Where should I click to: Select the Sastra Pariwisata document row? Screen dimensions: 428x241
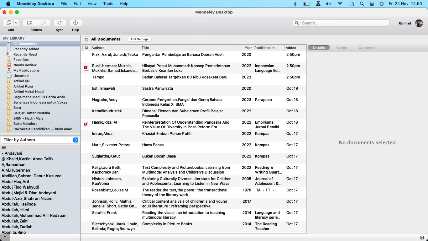coord(194,91)
